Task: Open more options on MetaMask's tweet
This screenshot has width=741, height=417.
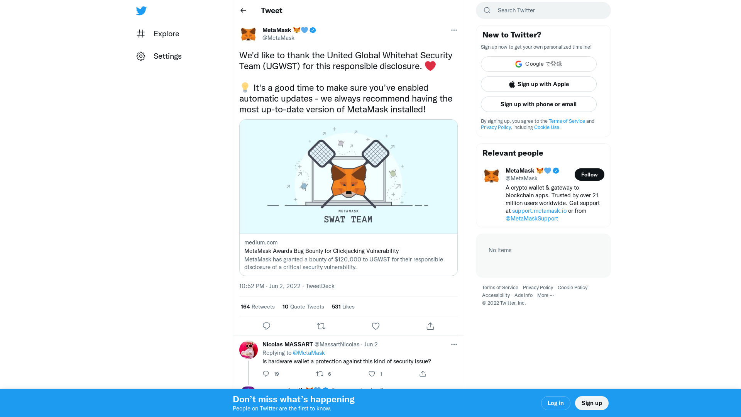Action: point(454,30)
